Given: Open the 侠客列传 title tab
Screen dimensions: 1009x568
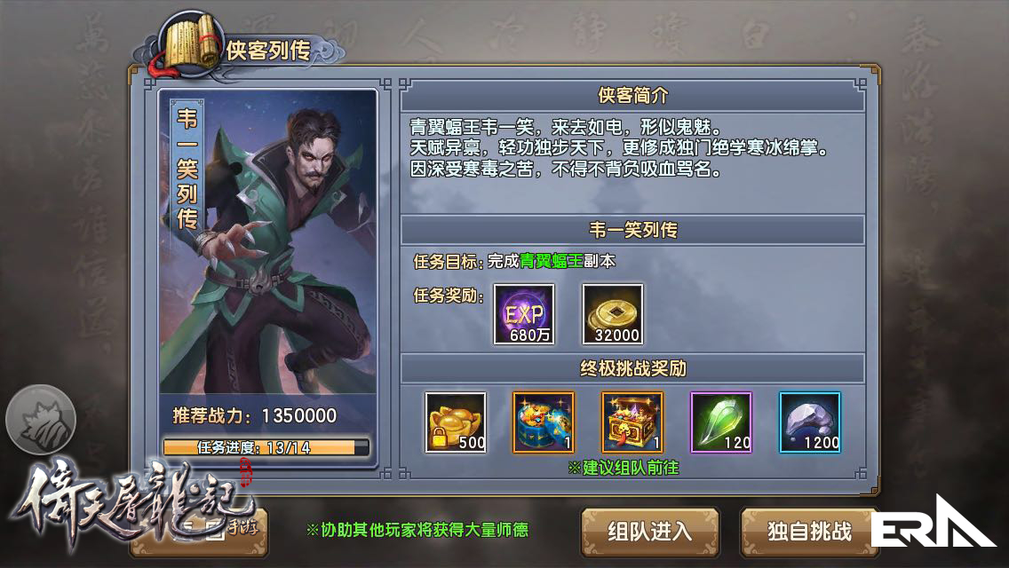Looking at the screenshot, I should (268, 51).
